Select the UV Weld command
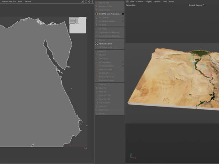Screen dimensions: 219x164 102,25
